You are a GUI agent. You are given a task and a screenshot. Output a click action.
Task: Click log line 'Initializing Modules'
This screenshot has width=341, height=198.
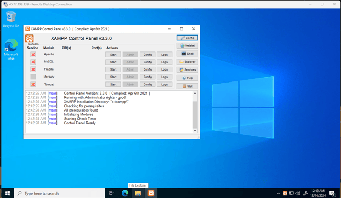78,114
